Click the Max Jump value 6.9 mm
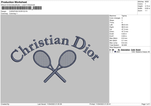The image size is (151, 106). click(x=124, y=43)
